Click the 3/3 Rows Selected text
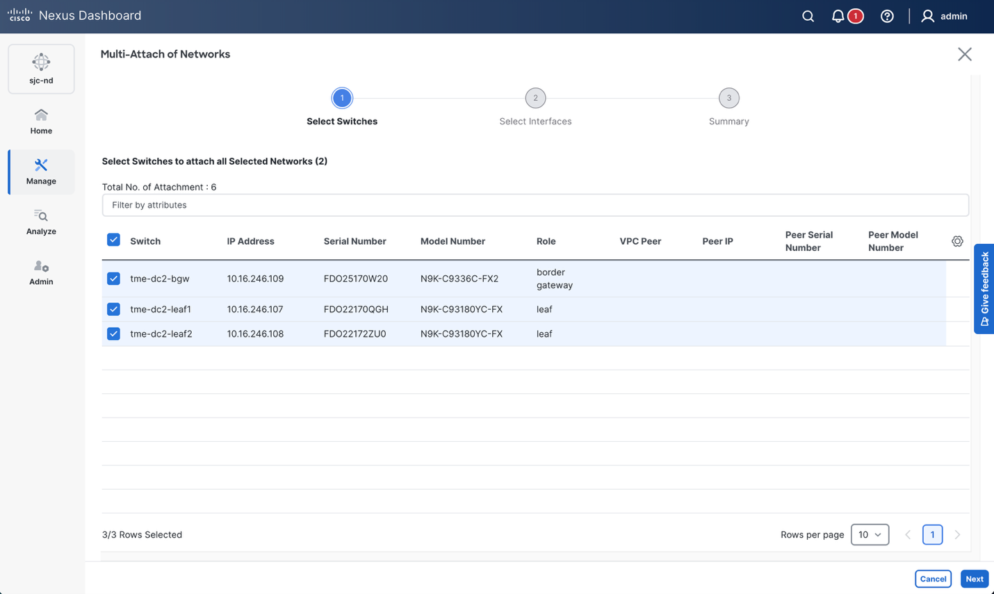The height and width of the screenshot is (594, 994). pos(142,534)
